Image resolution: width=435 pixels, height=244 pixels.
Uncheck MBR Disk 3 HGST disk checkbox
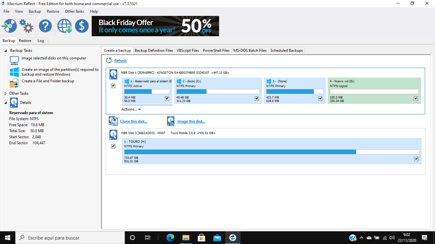113,146
